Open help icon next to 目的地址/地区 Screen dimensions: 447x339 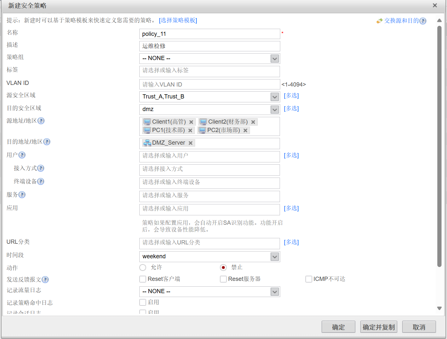[x=47, y=142]
